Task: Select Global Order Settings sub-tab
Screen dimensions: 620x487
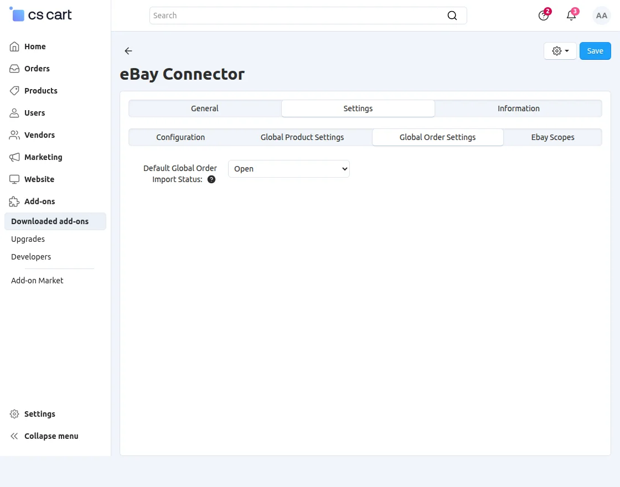Action: point(437,137)
